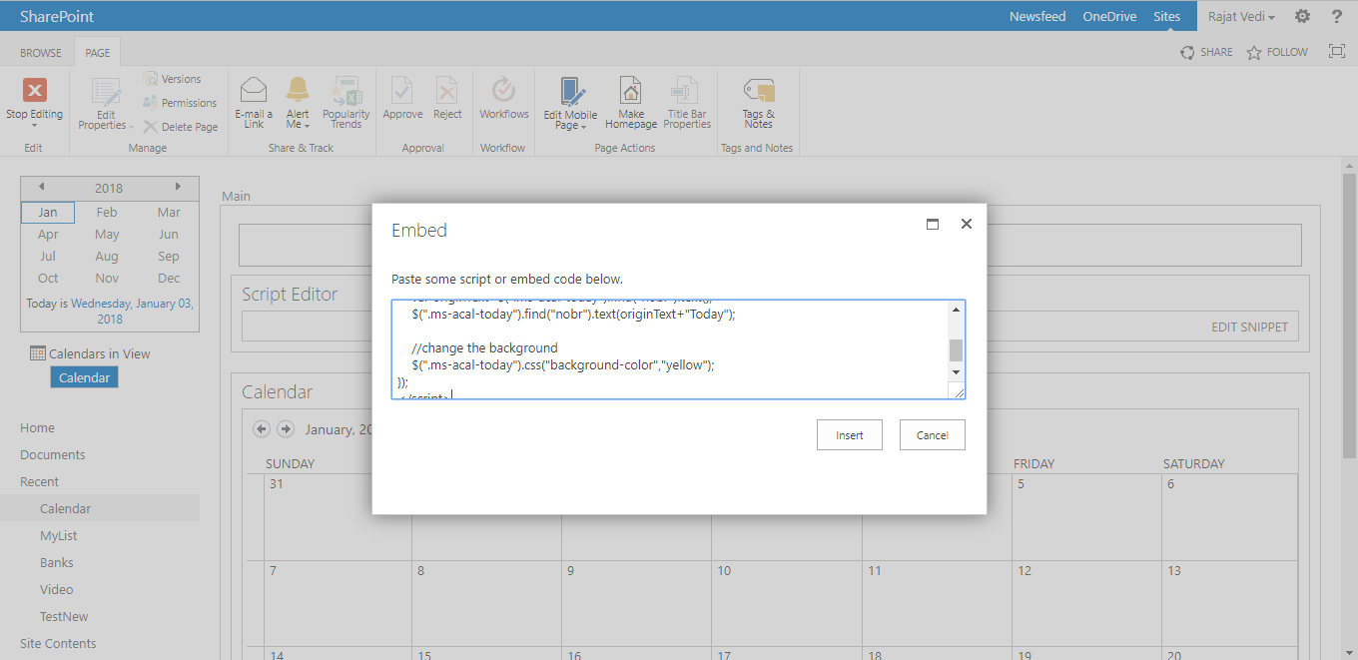The image size is (1358, 660).
Task: Open Video in left navigation
Action: point(56,589)
